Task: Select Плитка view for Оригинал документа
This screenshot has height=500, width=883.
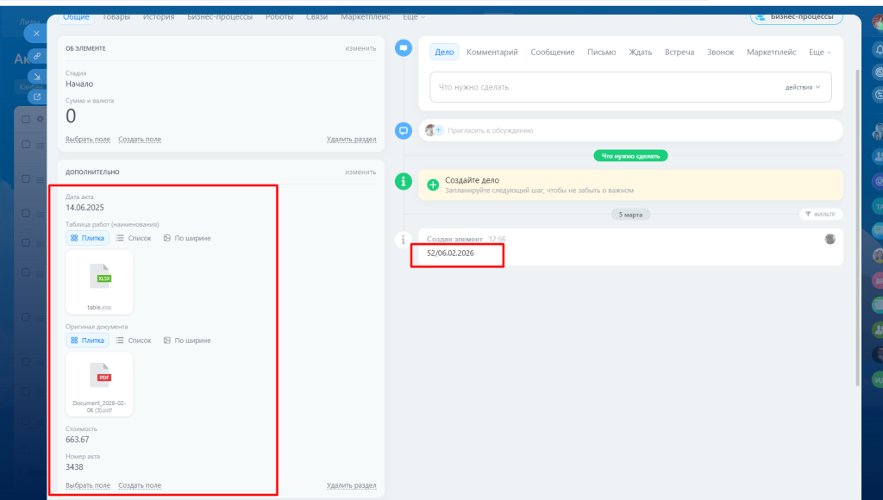Action: tap(87, 341)
